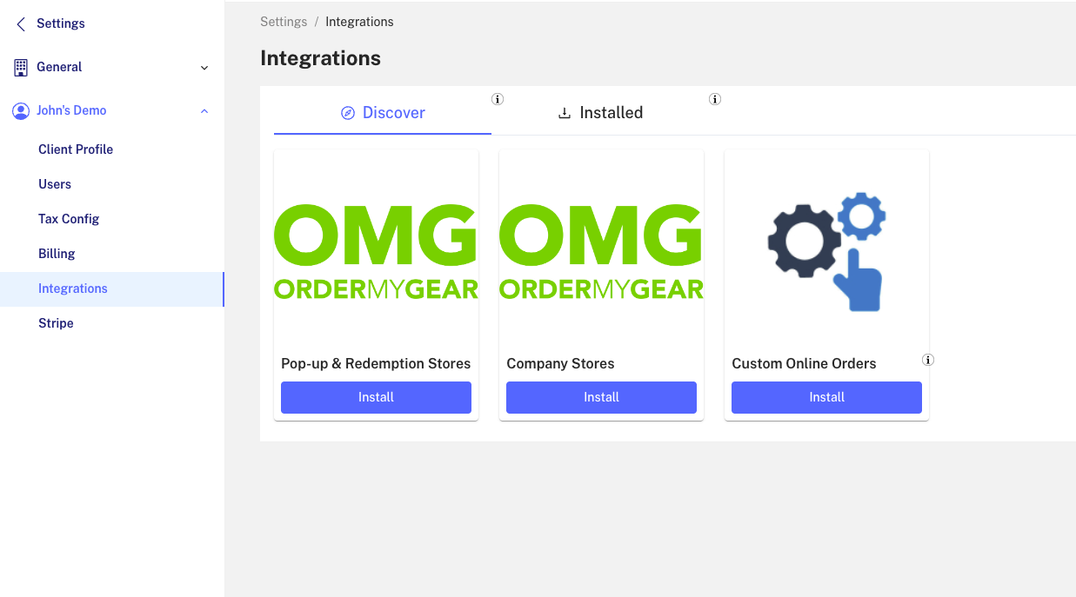Collapse the John's Demo section chevron
The image size is (1076, 597).
click(204, 111)
